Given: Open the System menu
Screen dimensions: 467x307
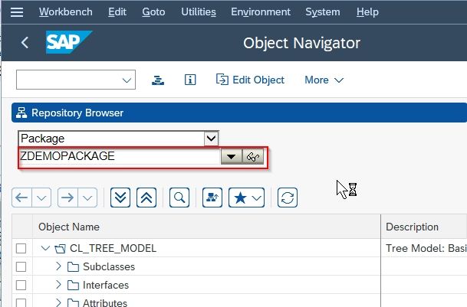Looking at the screenshot, I should (x=323, y=12).
